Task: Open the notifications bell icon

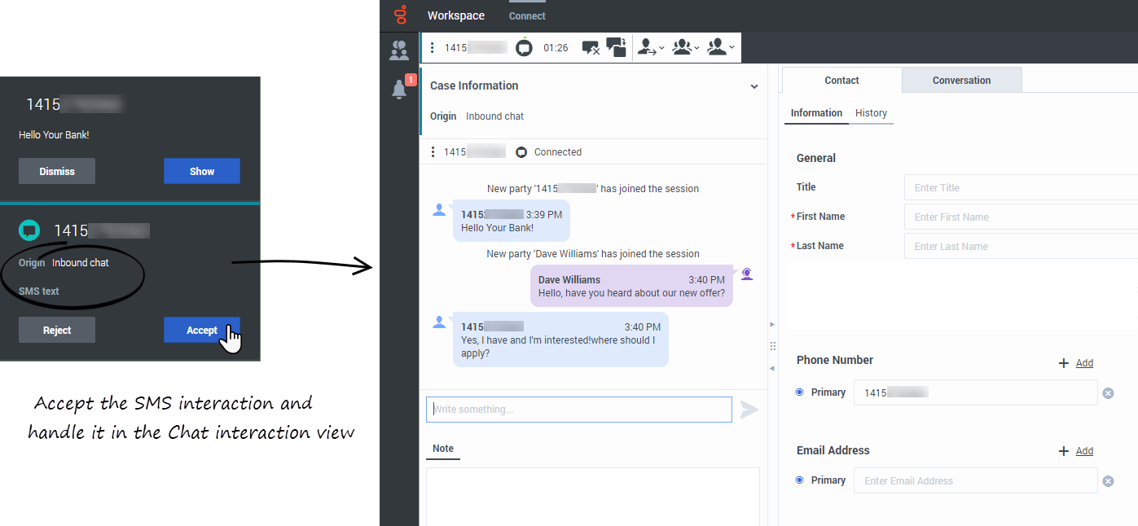Action: [x=399, y=90]
